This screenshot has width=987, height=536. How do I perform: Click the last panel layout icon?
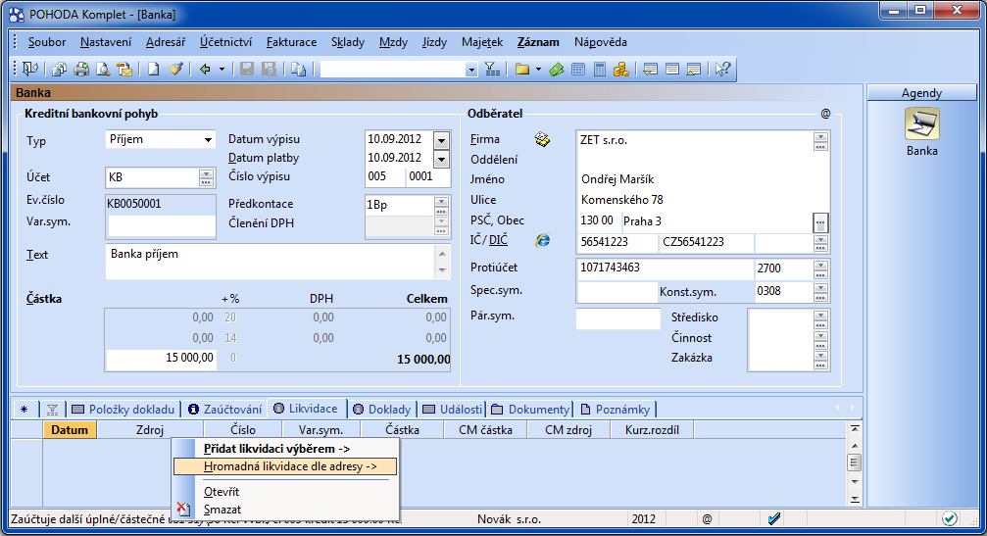click(x=694, y=70)
